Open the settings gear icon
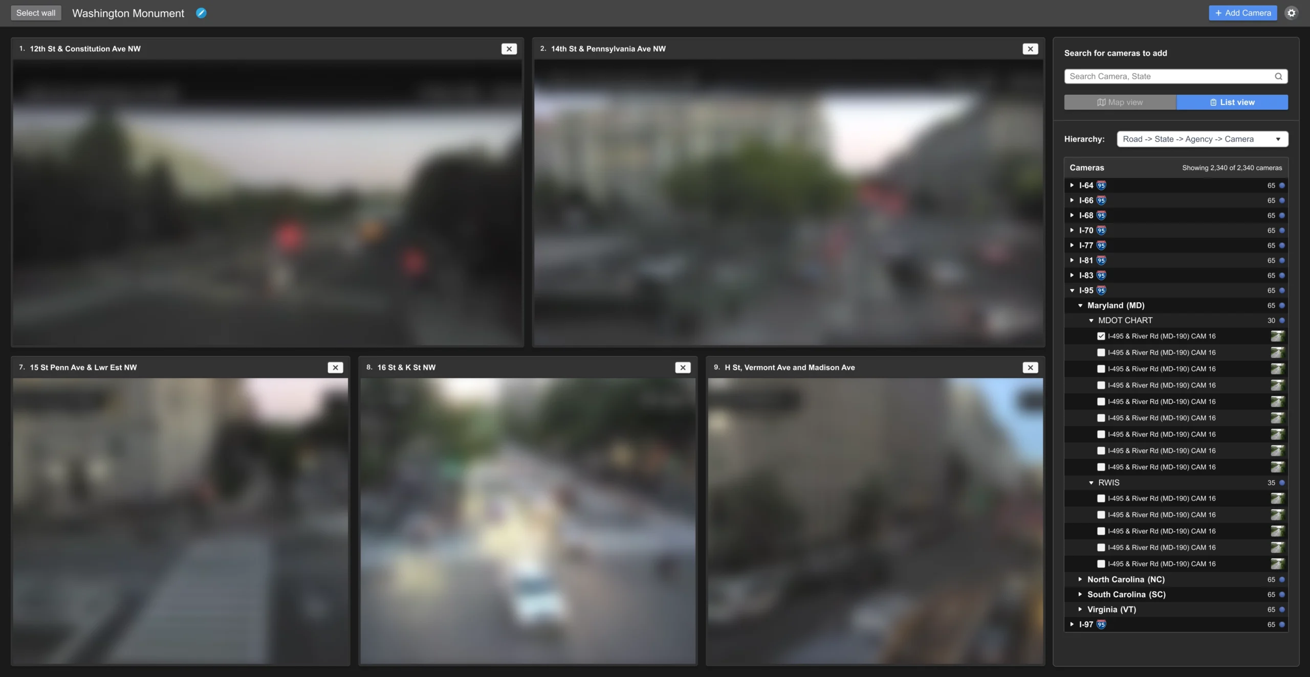This screenshot has width=1310, height=677. coord(1292,13)
